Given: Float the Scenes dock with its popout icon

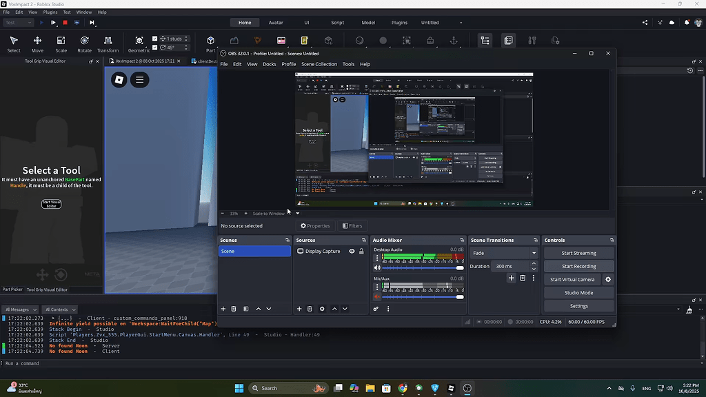Looking at the screenshot, I should pyautogui.click(x=288, y=241).
